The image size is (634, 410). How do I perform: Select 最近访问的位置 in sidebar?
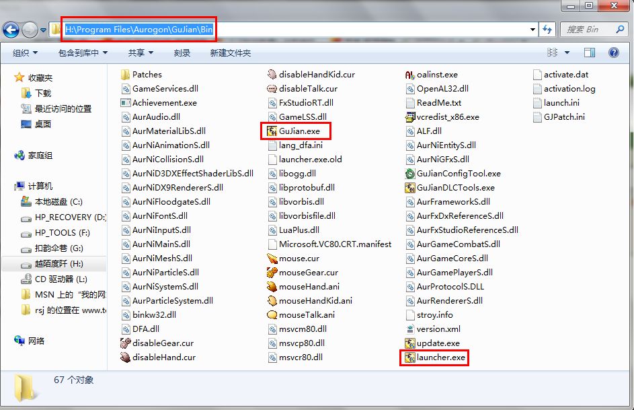click(63, 108)
